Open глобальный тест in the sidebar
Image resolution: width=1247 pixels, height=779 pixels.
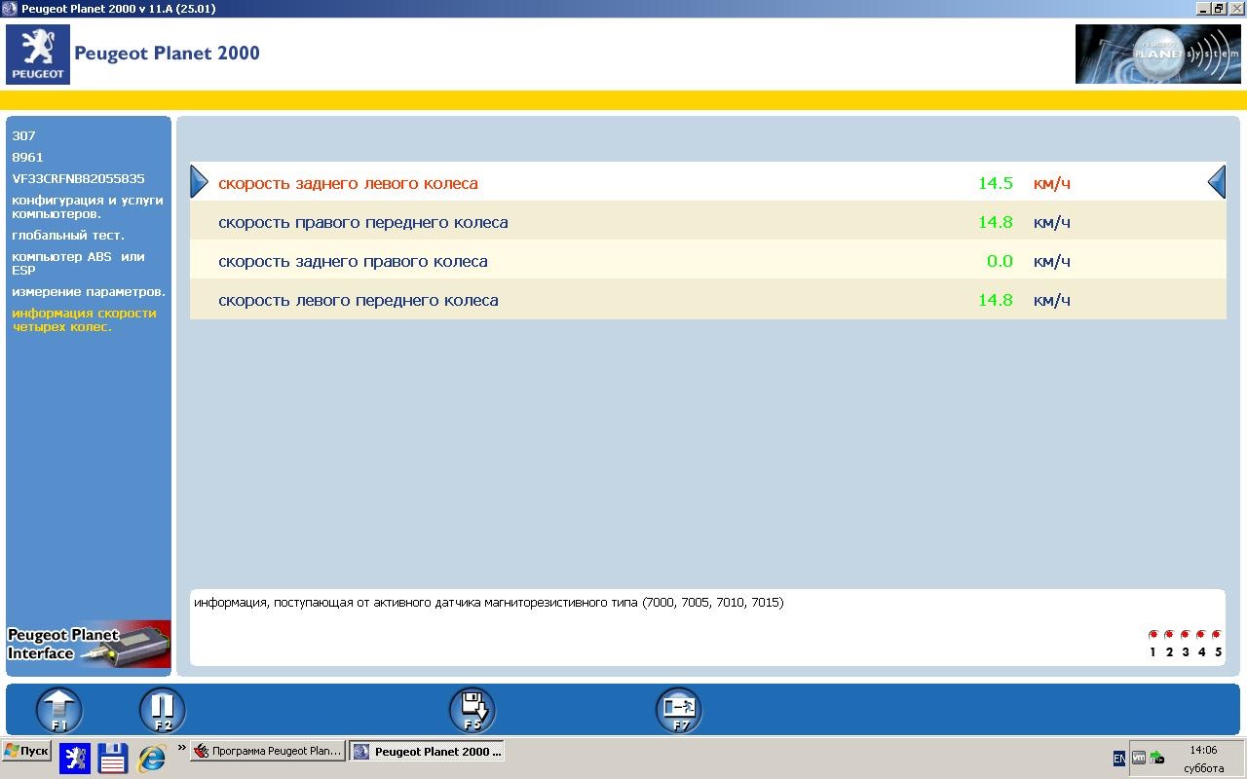pos(68,235)
